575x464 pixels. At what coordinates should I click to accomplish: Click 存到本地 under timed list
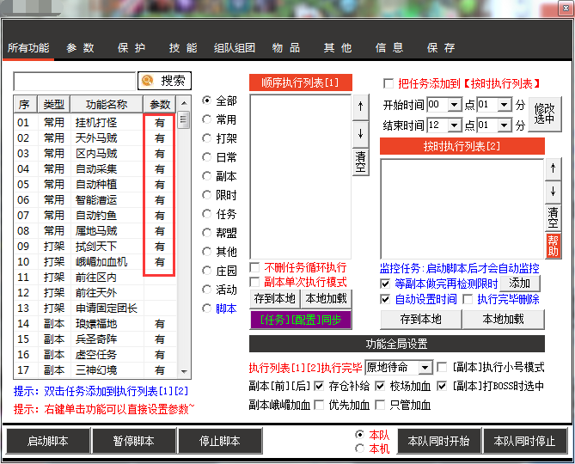420,320
